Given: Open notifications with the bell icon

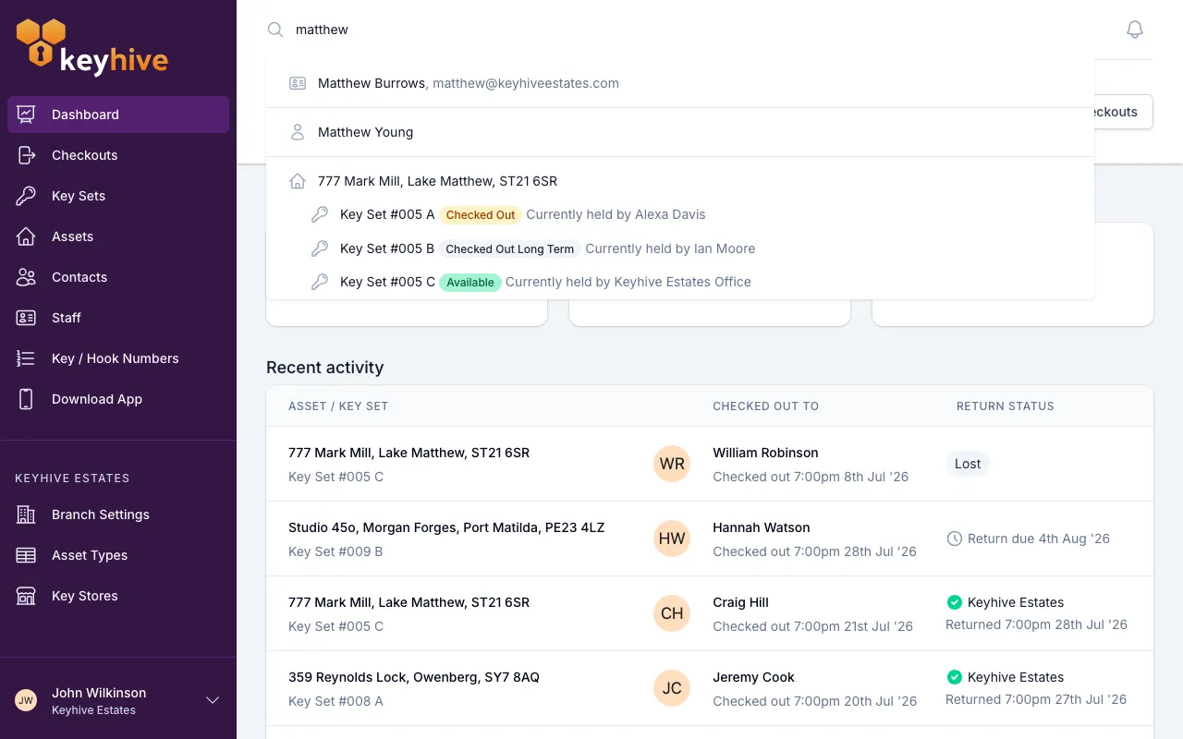Looking at the screenshot, I should pos(1135,30).
